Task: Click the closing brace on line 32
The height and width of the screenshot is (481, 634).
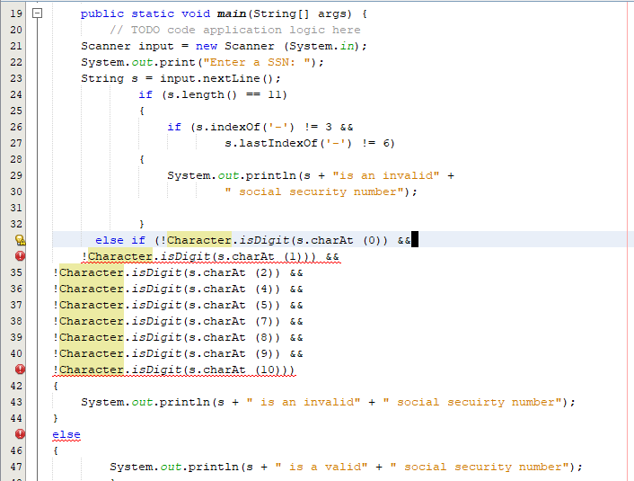Action: point(142,224)
